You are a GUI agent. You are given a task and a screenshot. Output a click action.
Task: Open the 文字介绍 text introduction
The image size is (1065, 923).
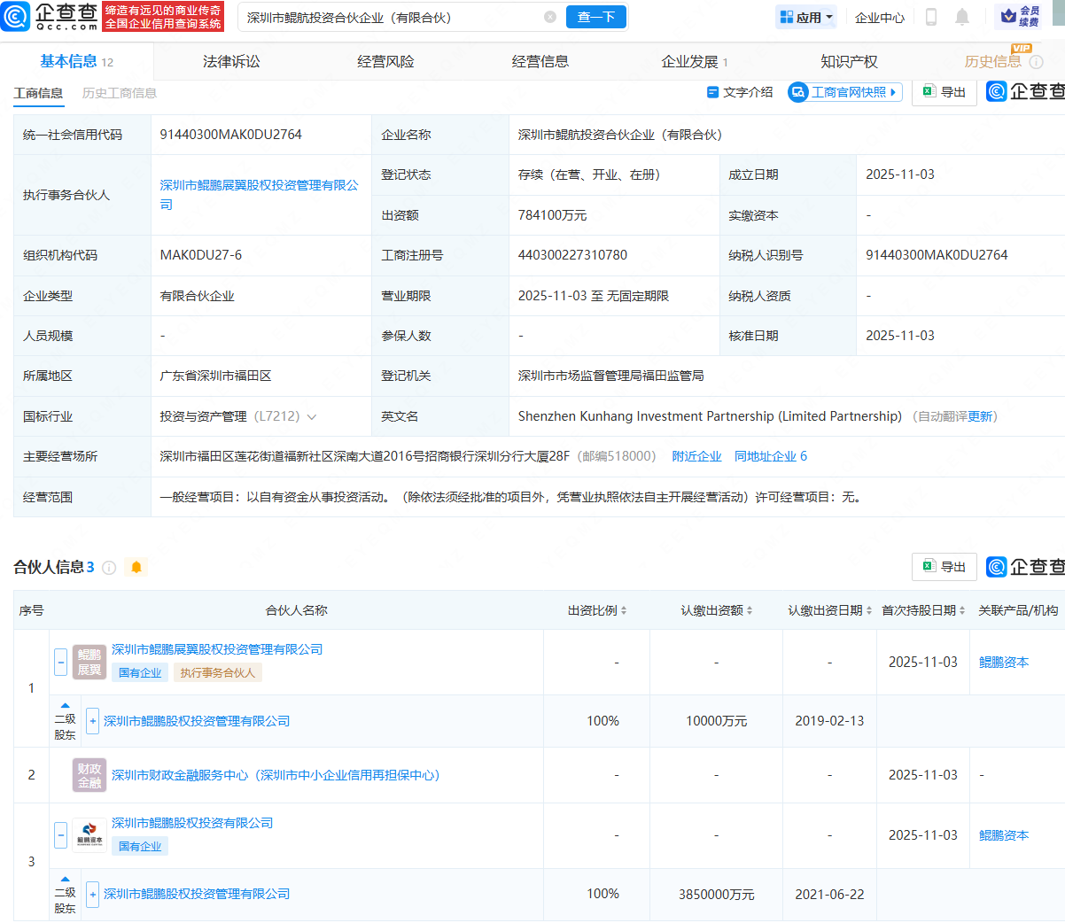click(740, 92)
